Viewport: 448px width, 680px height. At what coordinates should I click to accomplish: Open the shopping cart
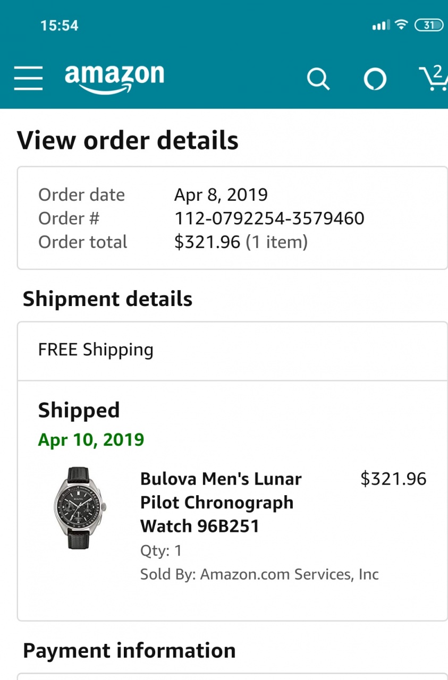[x=434, y=79]
